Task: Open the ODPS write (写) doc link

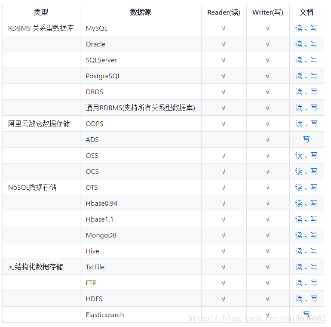Action: coord(314,123)
